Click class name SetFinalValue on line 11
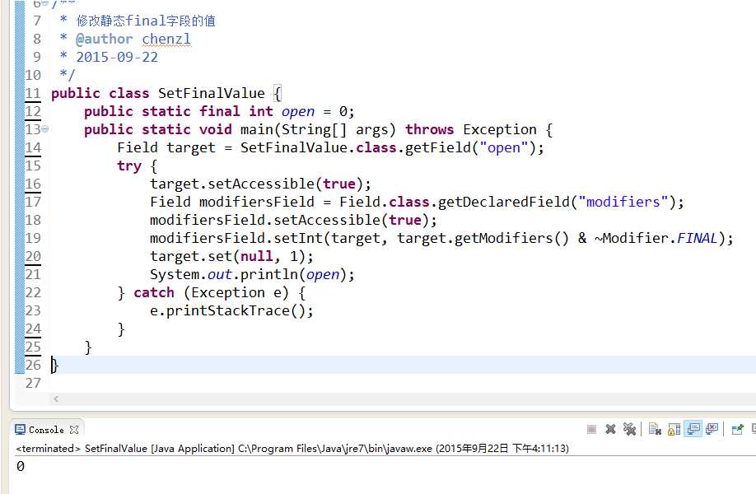Image resolution: width=756 pixels, height=494 pixels. pyautogui.click(x=211, y=93)
